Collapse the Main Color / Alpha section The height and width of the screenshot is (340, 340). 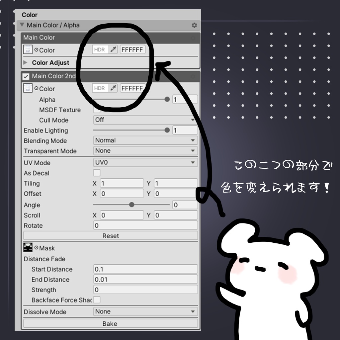click(22, 25)
